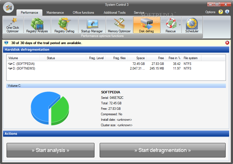Click the Serial: 046E762C text
The image size is (233, 164).
coord(112,98)
